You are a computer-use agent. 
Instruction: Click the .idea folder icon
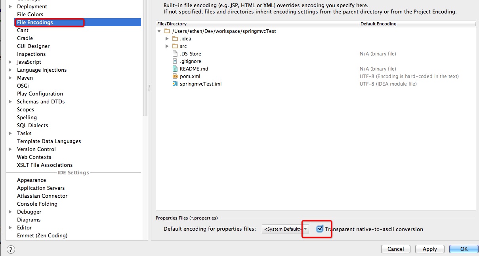[x=175, y=38]
